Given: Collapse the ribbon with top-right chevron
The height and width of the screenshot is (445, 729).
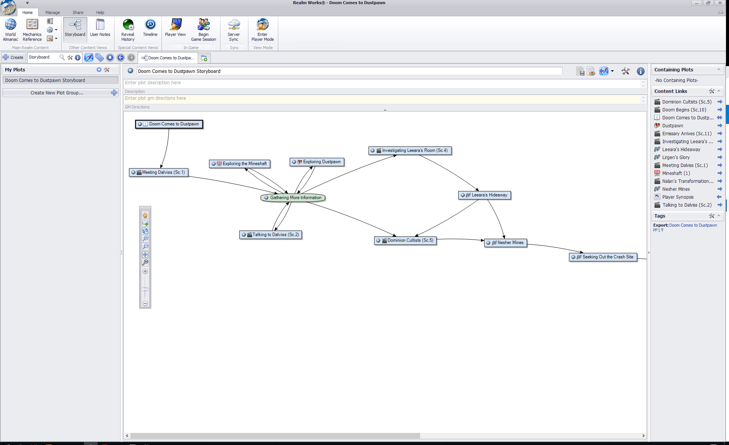Looking at the screenshot, I should 720,12.
